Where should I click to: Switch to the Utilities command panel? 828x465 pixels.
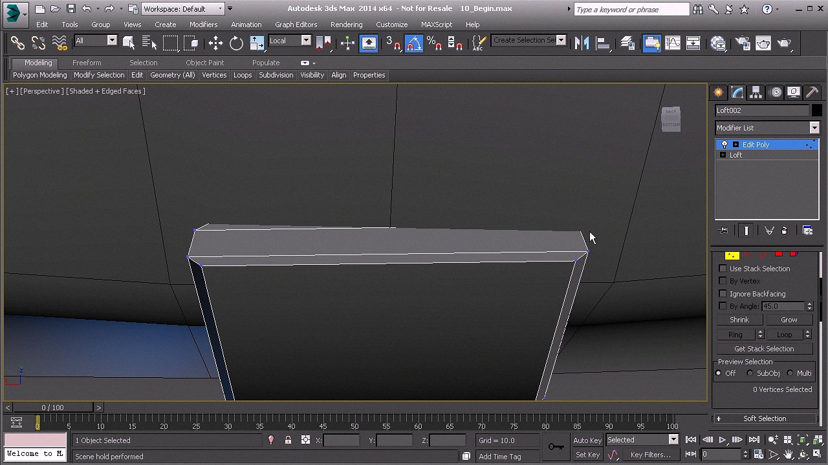812,92
